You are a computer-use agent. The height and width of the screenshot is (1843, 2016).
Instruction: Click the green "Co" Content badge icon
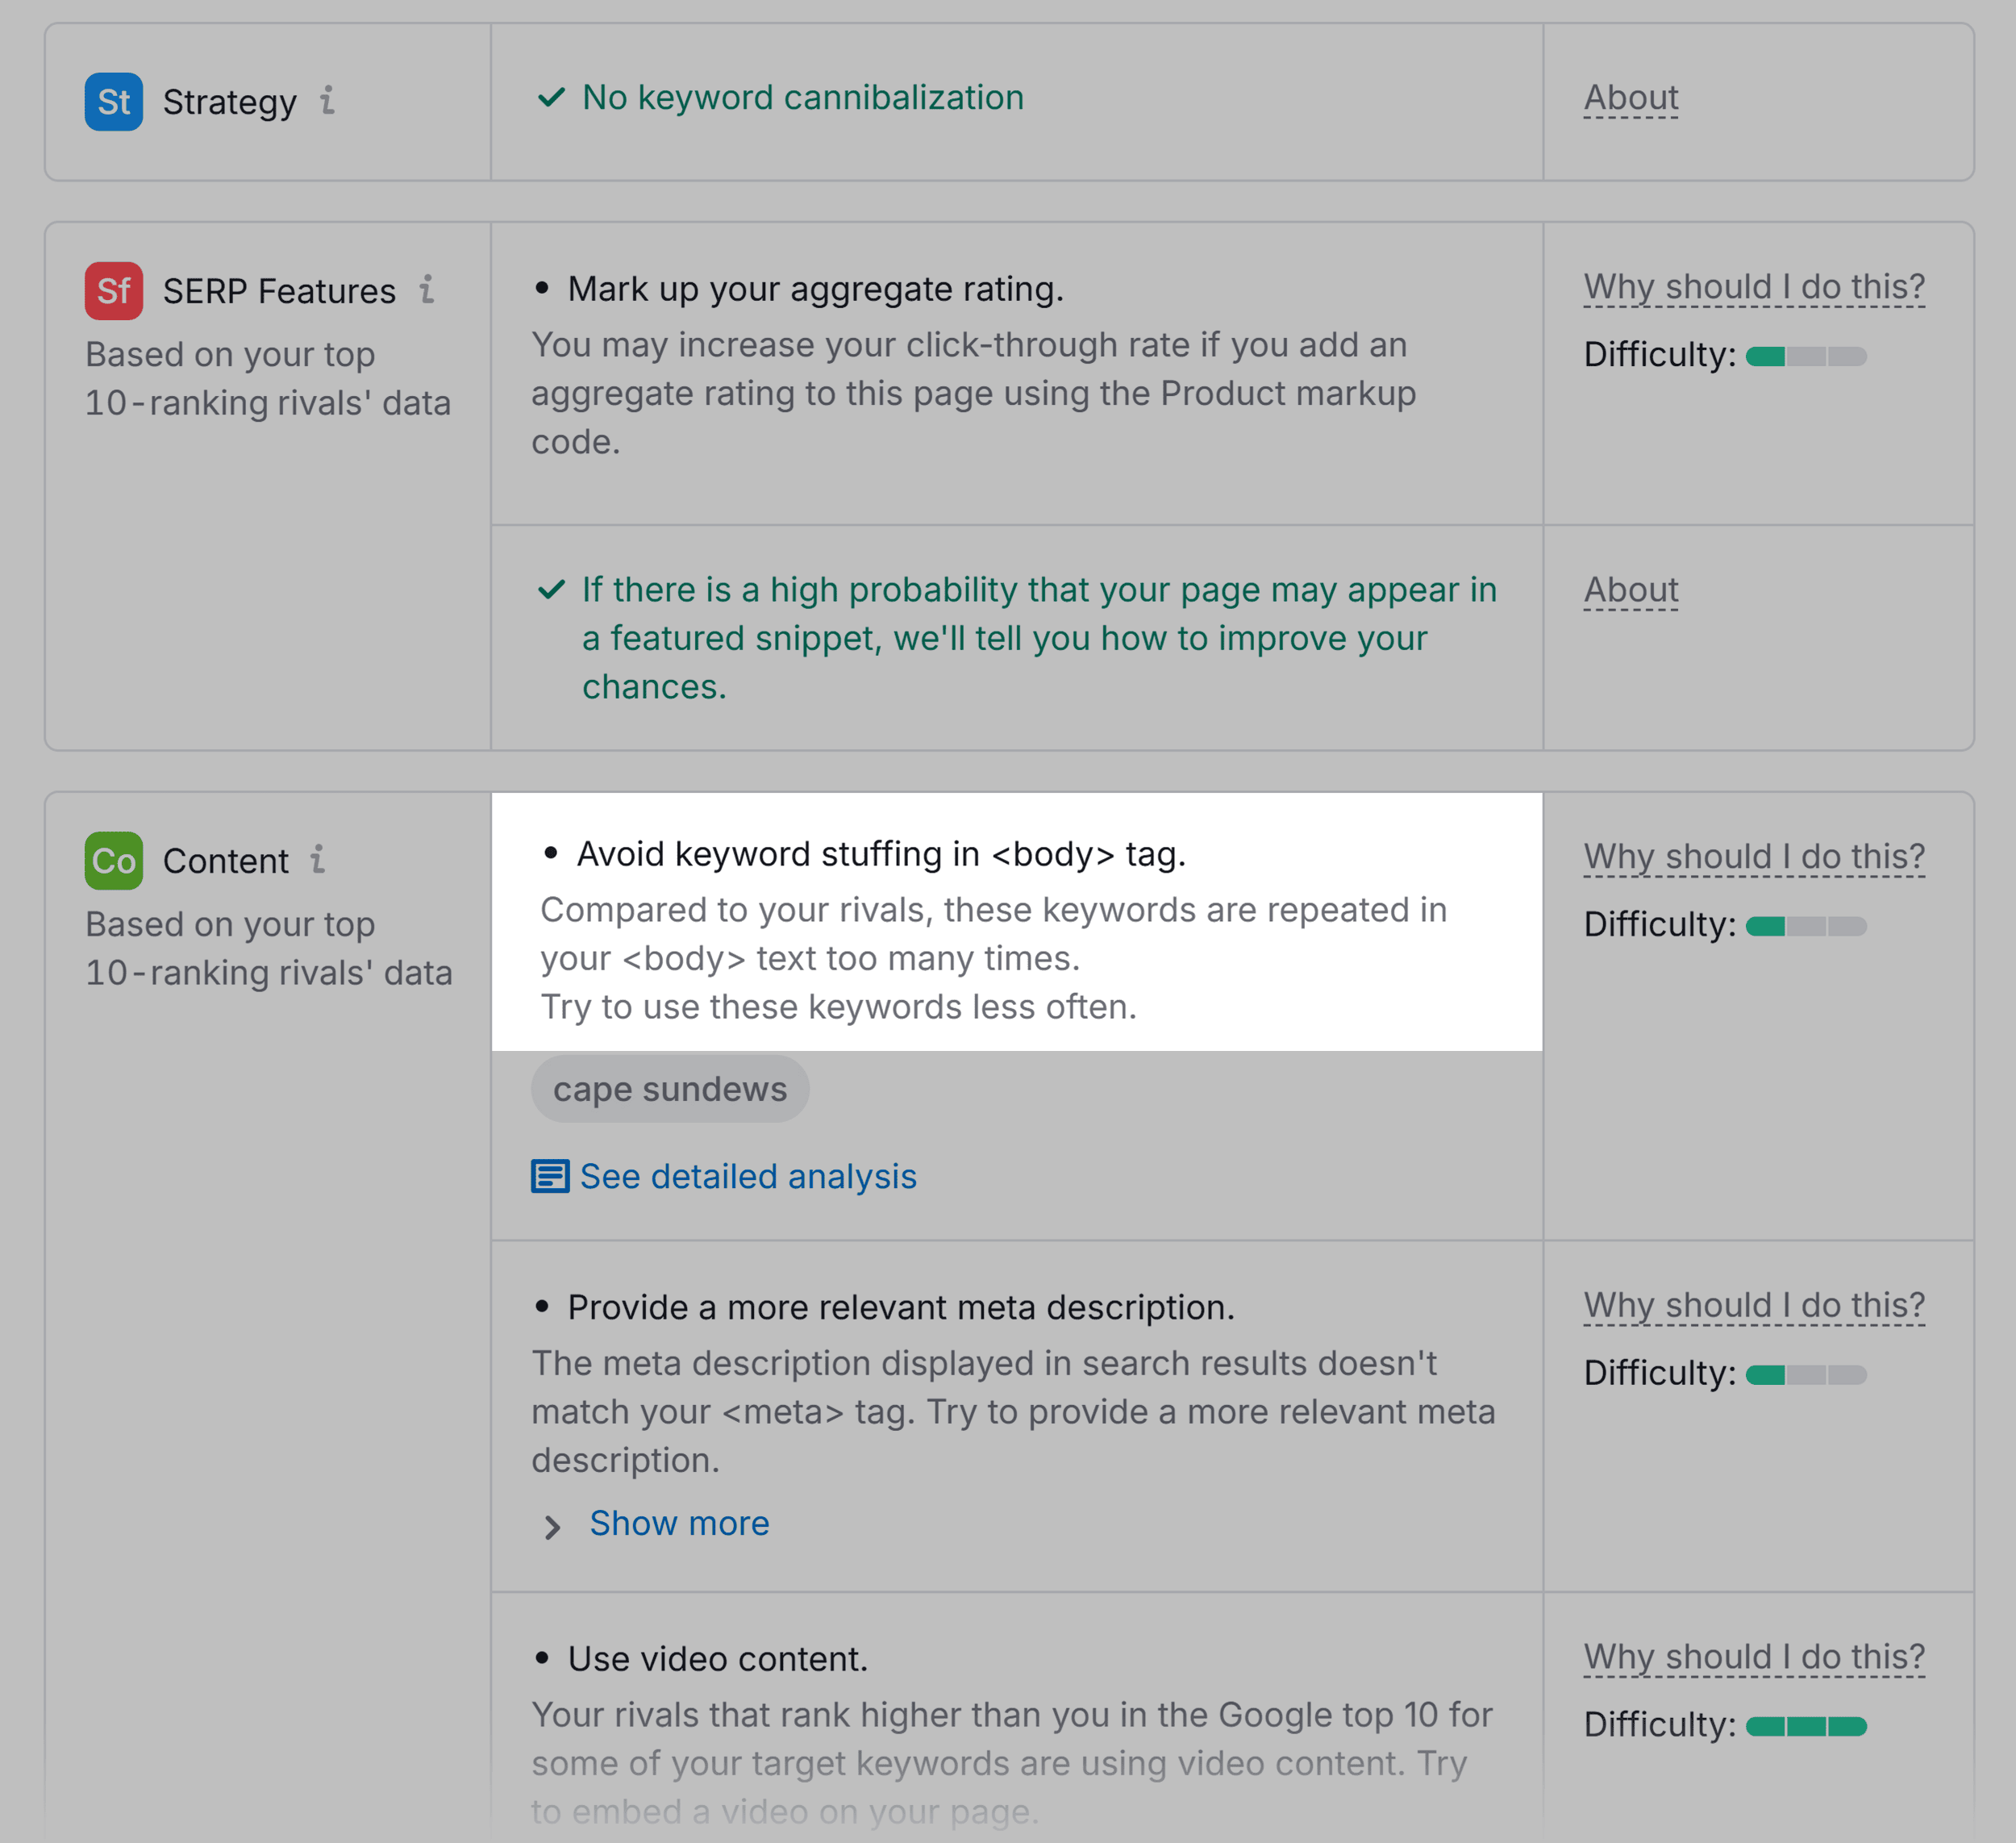pos(113,860)
